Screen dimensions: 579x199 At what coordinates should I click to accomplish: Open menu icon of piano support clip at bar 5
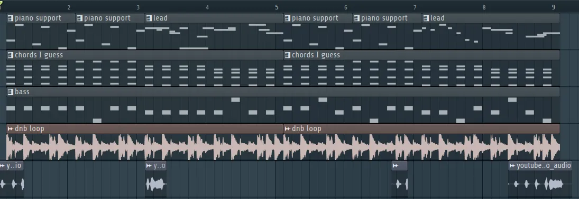tap(287, 18)
